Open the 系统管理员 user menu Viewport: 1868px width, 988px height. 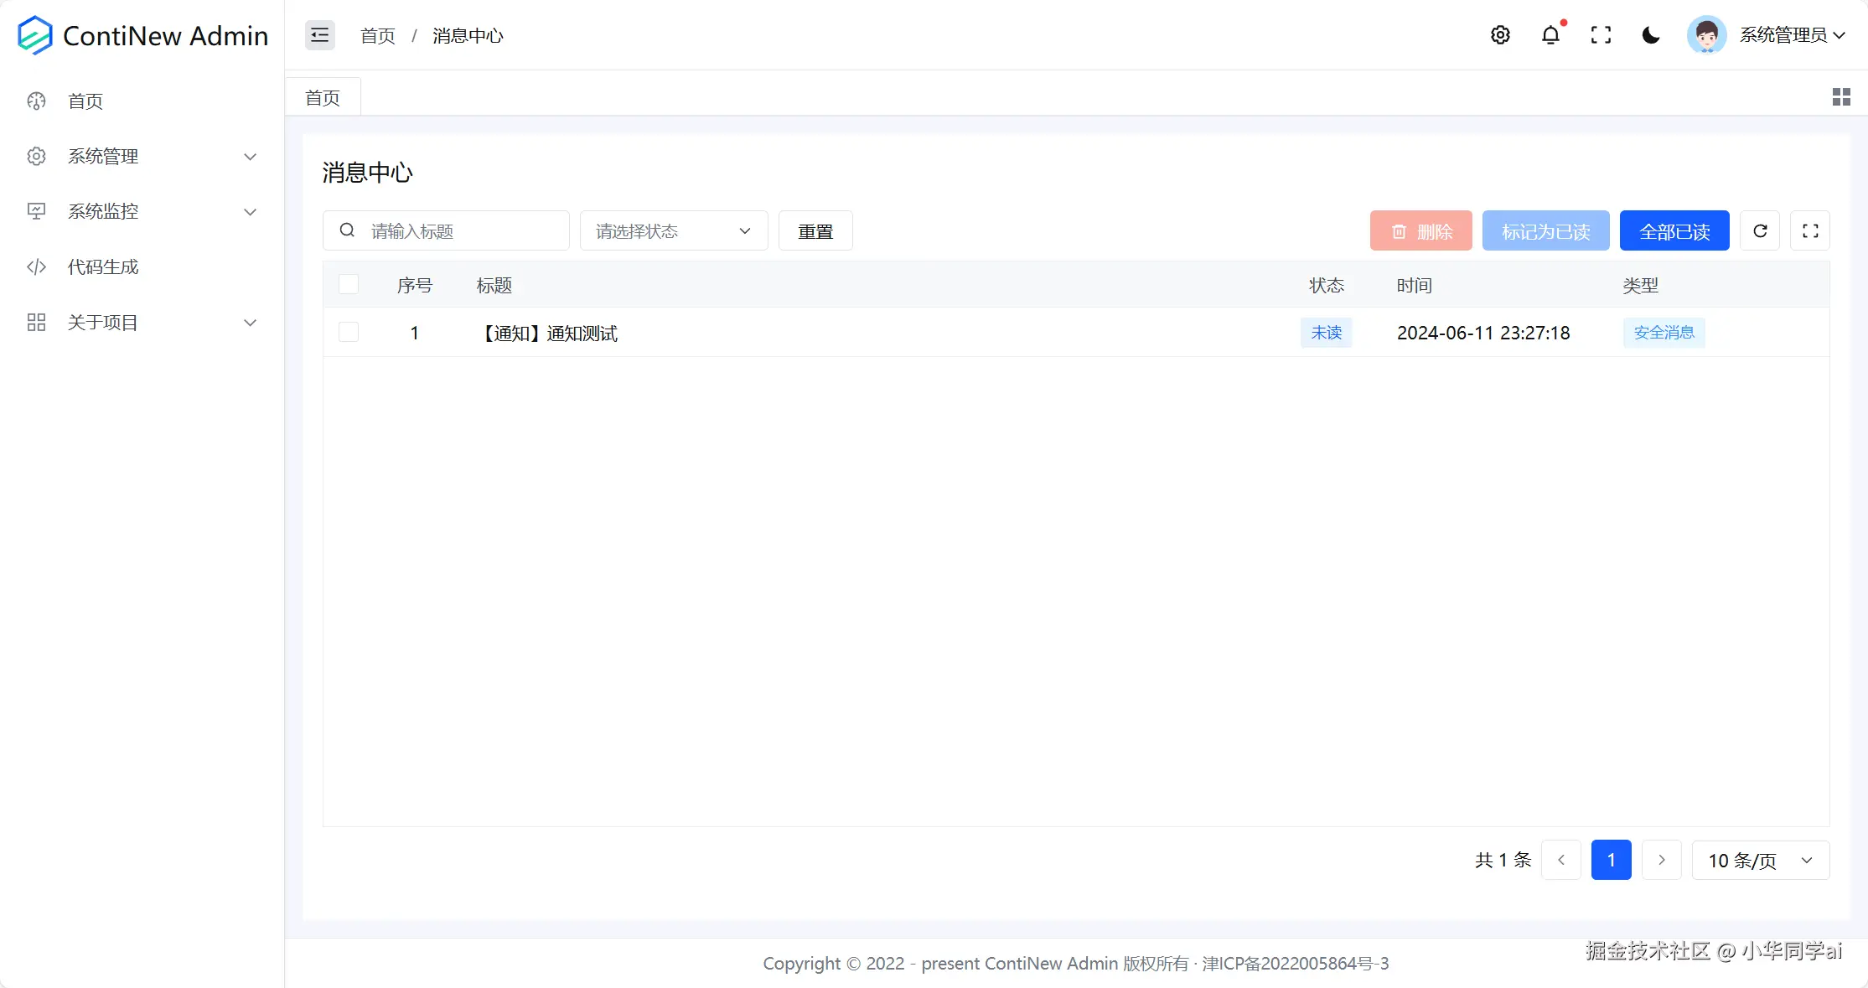tap(1782, 35)
